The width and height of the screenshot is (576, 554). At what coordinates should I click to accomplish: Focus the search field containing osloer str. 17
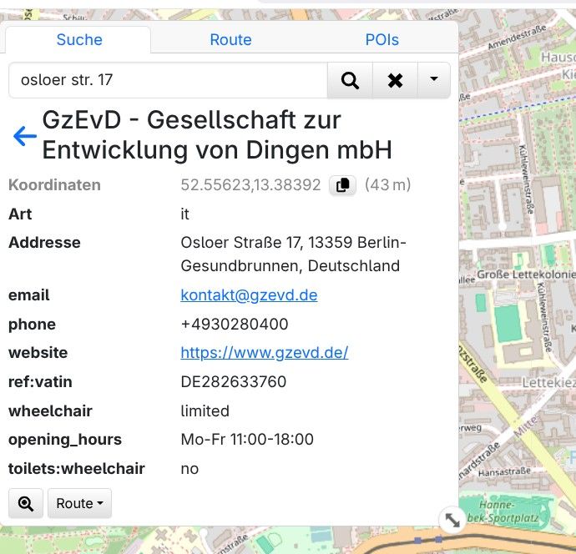tap(167, 80)
